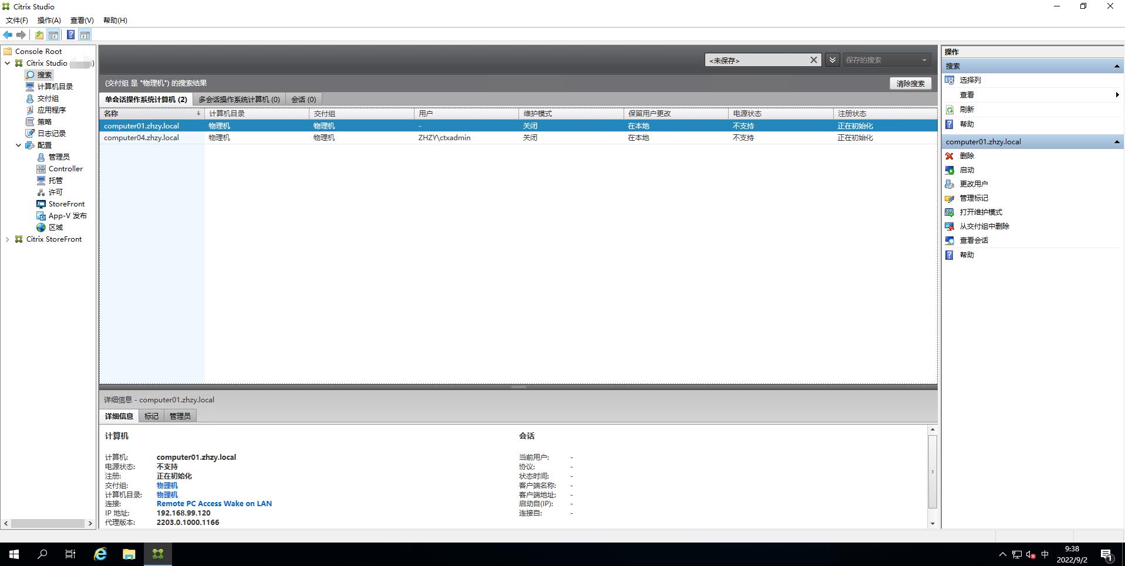This screenshot has height=566, width=1125.
Task: Open 计算机目录 物理机 link in details
Action: tap(167, 494)
